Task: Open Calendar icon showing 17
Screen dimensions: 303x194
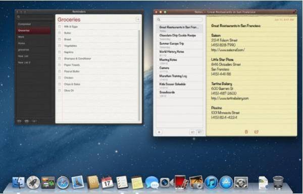Action: (x=108, y=182)
